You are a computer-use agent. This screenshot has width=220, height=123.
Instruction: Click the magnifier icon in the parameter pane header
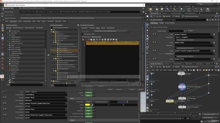(213, 20)
